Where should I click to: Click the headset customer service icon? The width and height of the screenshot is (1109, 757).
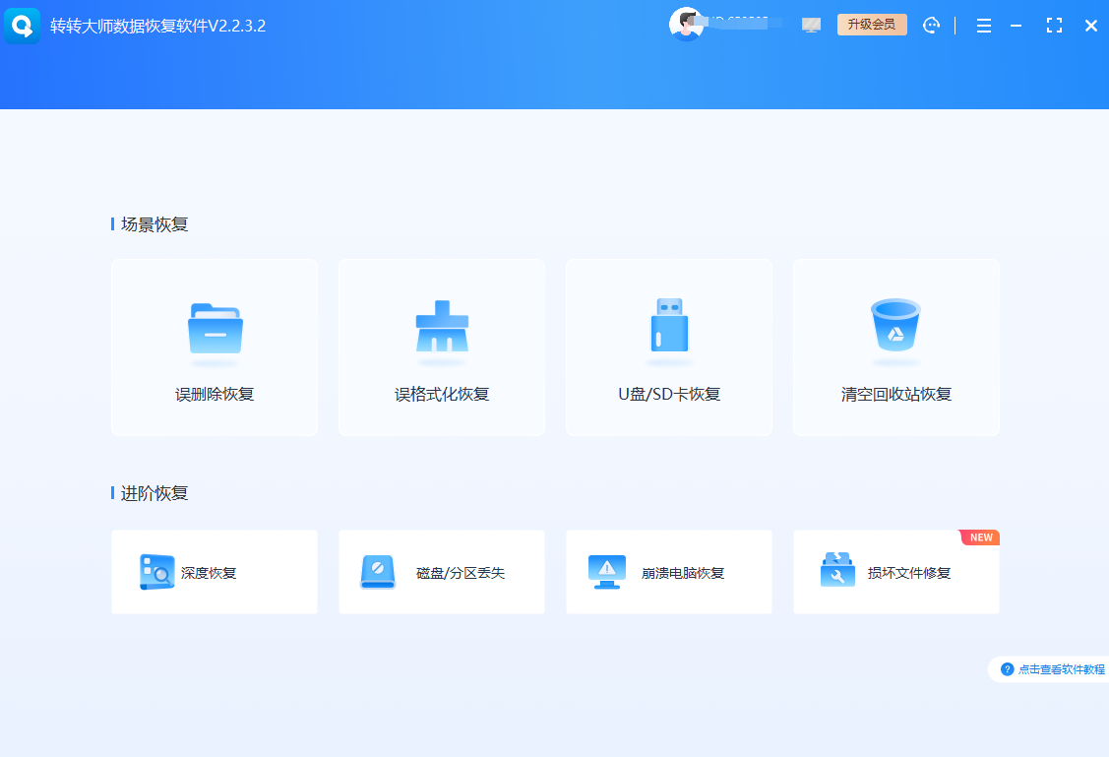[x=932, y=25]
